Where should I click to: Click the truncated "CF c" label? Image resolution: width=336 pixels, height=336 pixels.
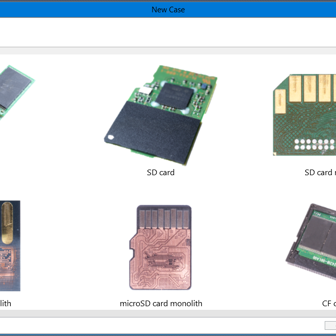(x=328, y=303)
